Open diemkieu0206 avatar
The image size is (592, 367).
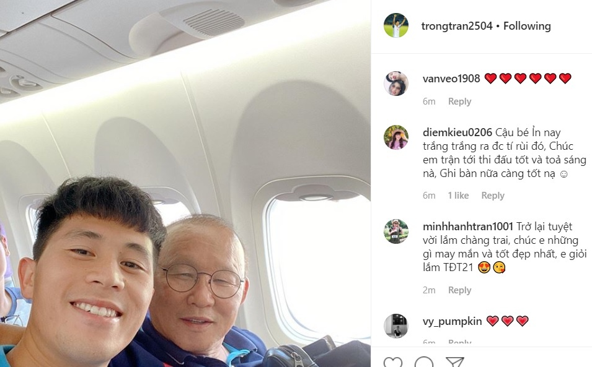pyautogui.click(x=396, y=137)
